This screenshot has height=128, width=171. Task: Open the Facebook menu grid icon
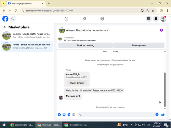[x=149, y=19]
